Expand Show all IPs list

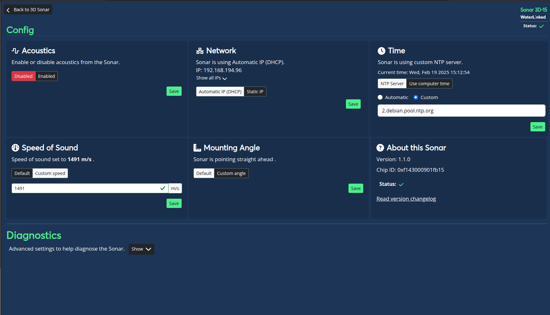click(211, 78)
